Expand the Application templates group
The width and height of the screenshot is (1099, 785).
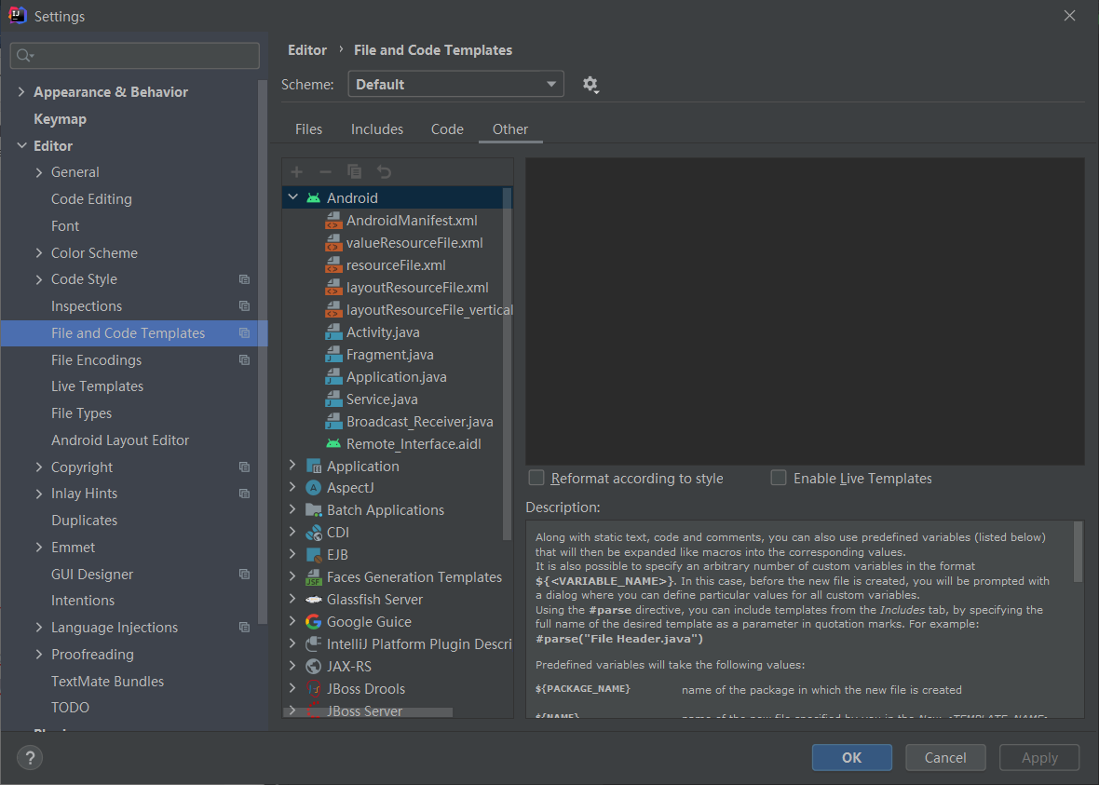[x=293, y=466]
